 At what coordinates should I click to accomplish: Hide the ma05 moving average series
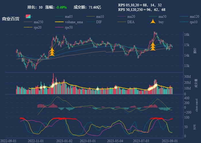(60, 17)
